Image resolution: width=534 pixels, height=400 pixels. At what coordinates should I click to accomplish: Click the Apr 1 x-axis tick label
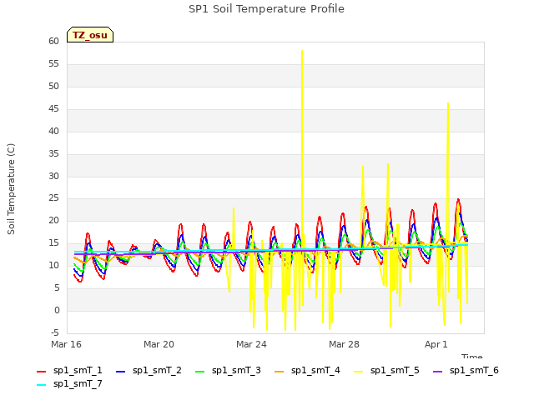(436, 344)
